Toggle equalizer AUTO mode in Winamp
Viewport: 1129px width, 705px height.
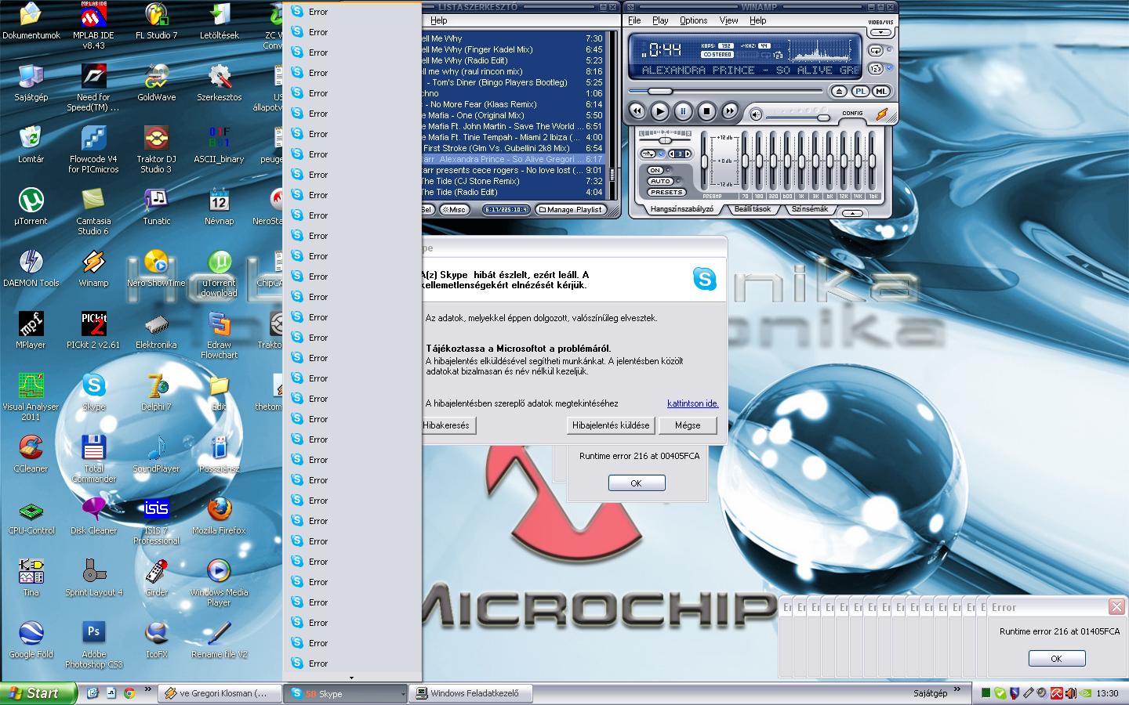coord(660,181)
